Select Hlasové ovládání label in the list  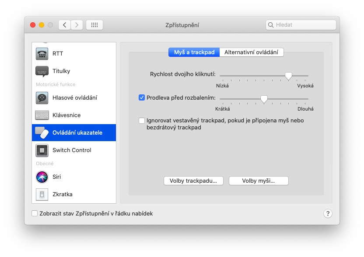coord(75,98)
